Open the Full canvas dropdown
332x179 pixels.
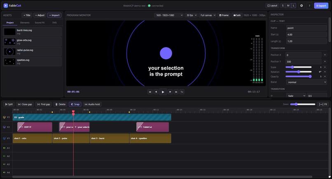click(208, 15)
